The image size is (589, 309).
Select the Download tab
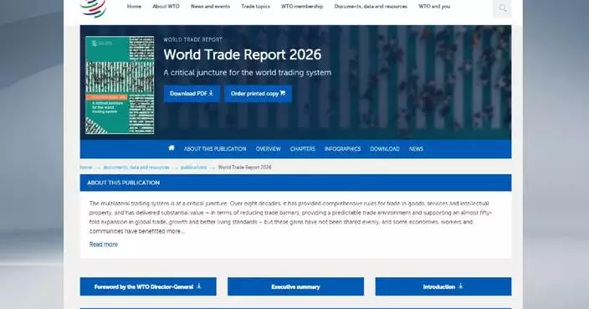(x=385, y=149)
